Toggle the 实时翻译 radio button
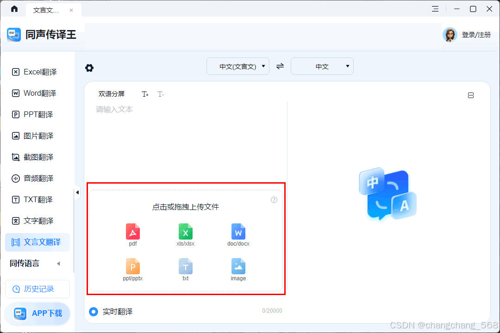This screenshot has width=500, height=333. click(x=94, y=312)
